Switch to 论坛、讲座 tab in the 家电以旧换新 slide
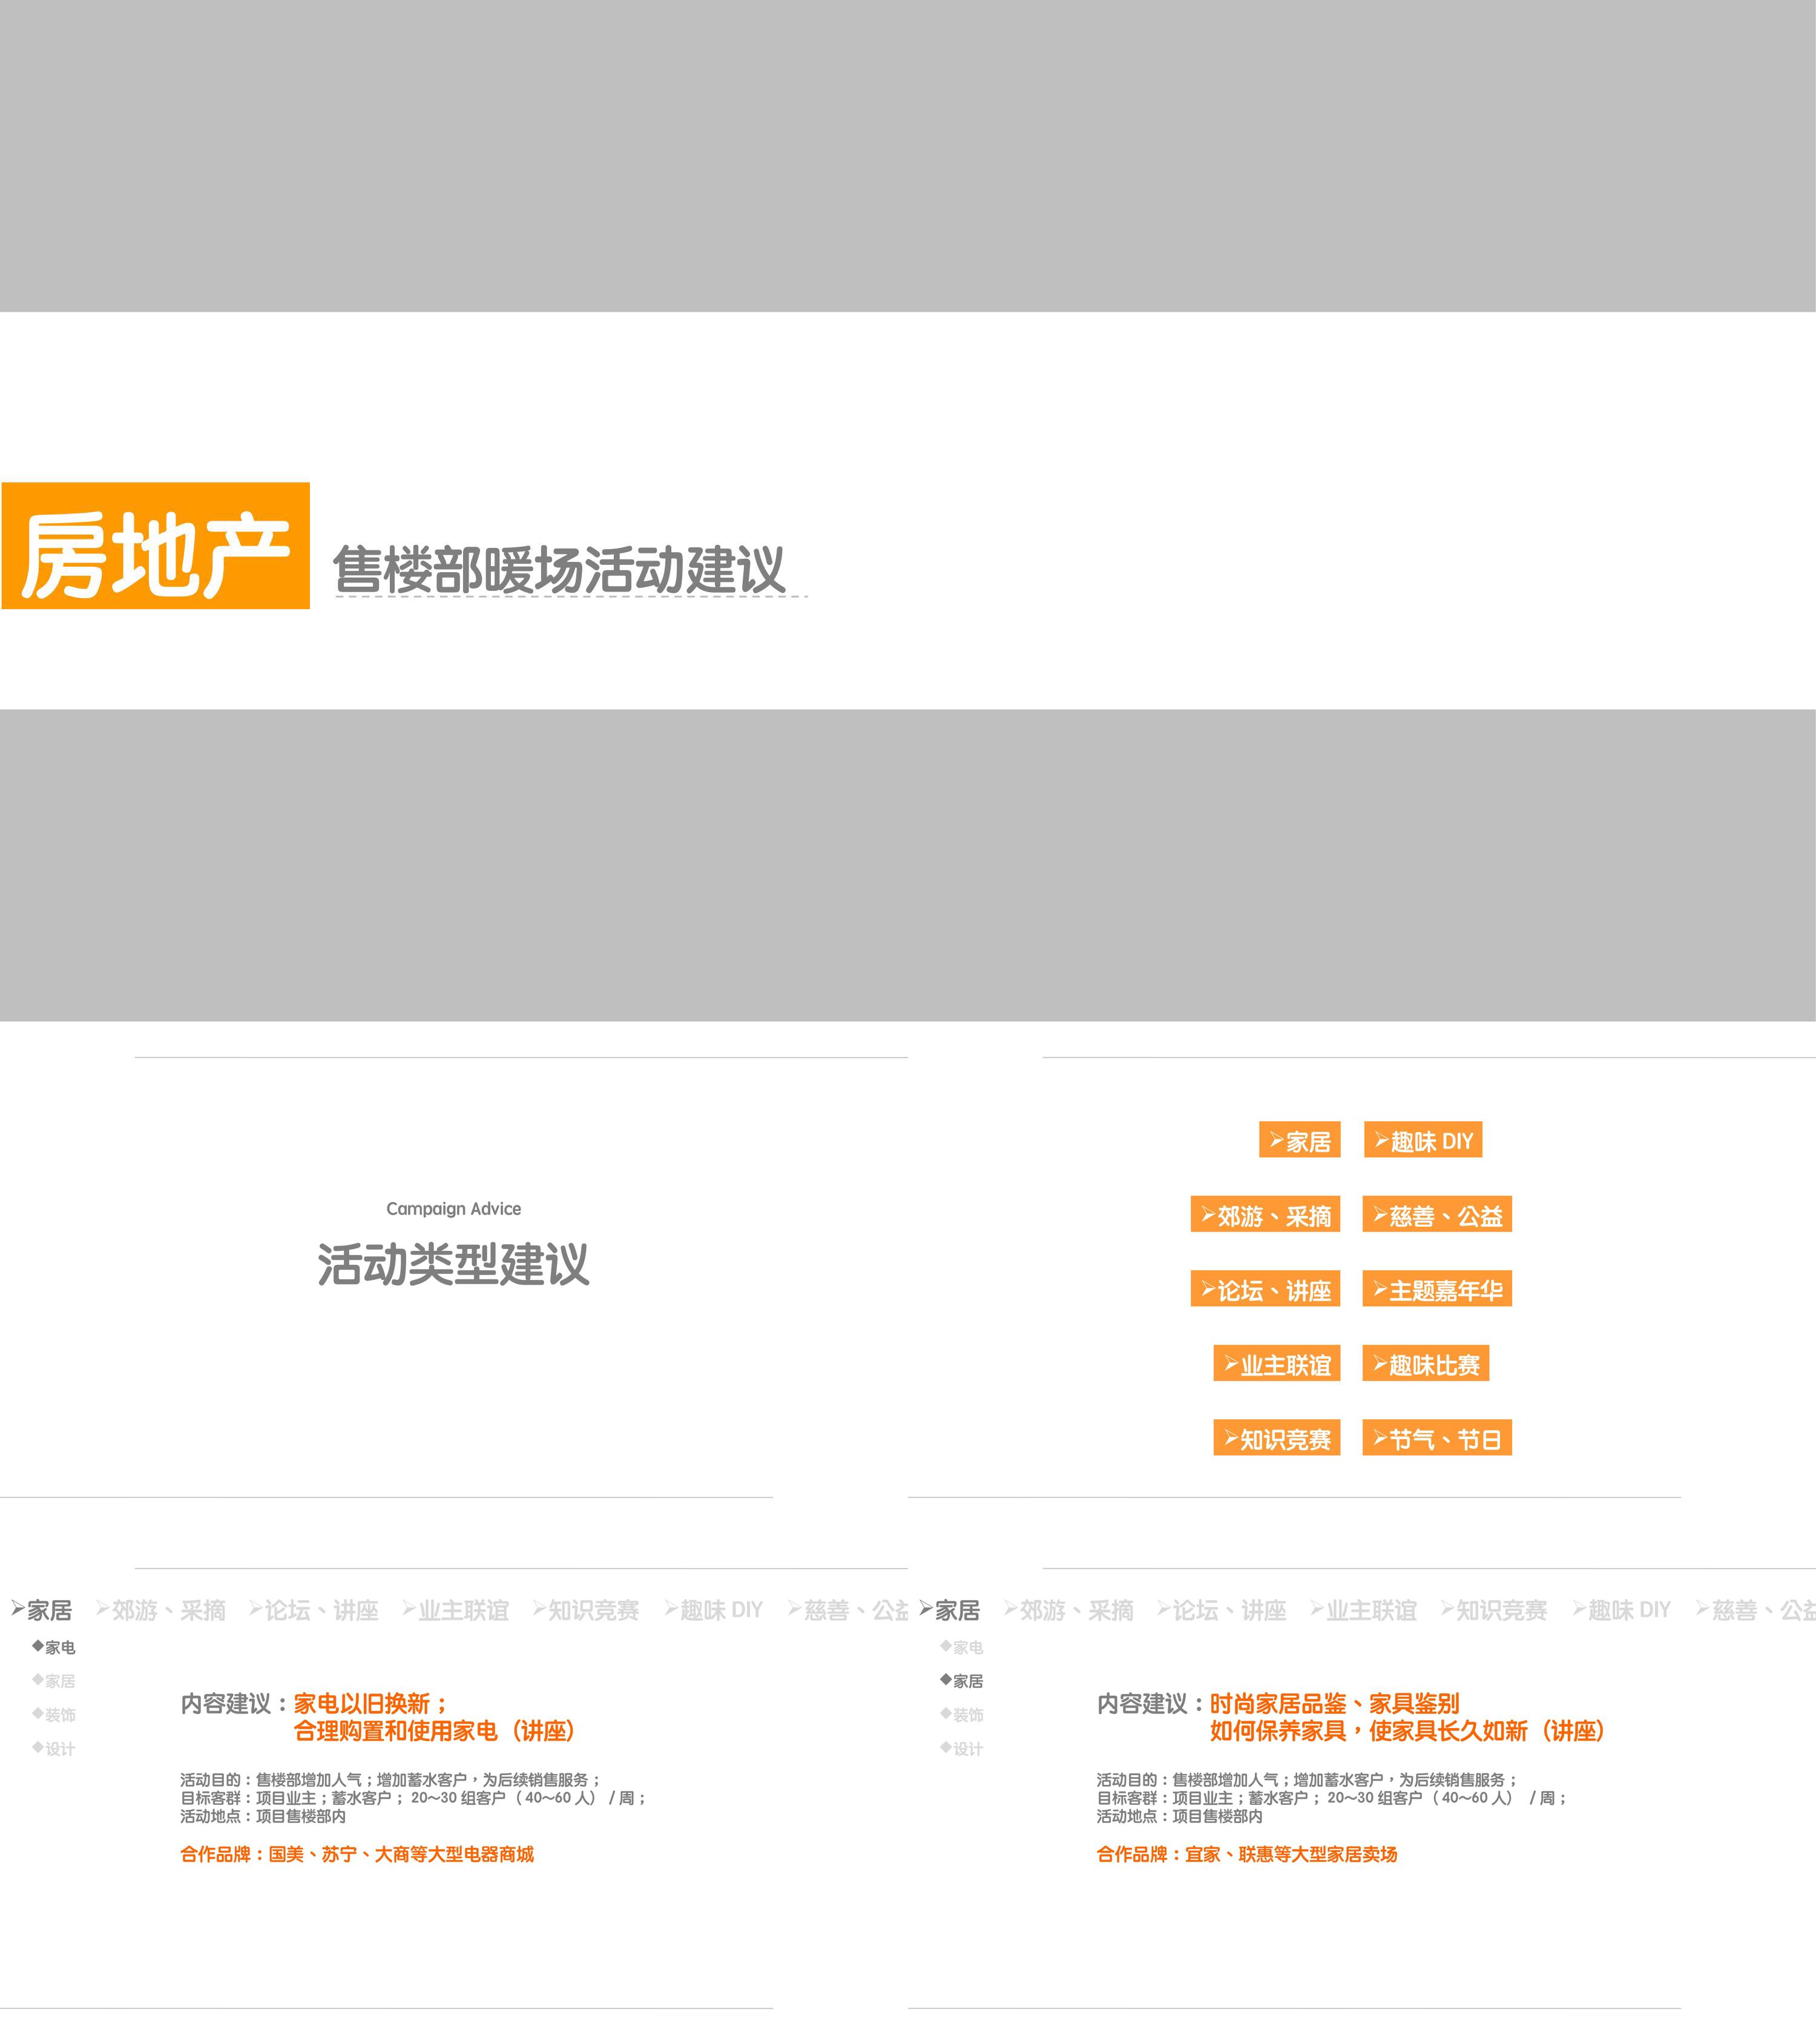 [x=314, y=1610]
